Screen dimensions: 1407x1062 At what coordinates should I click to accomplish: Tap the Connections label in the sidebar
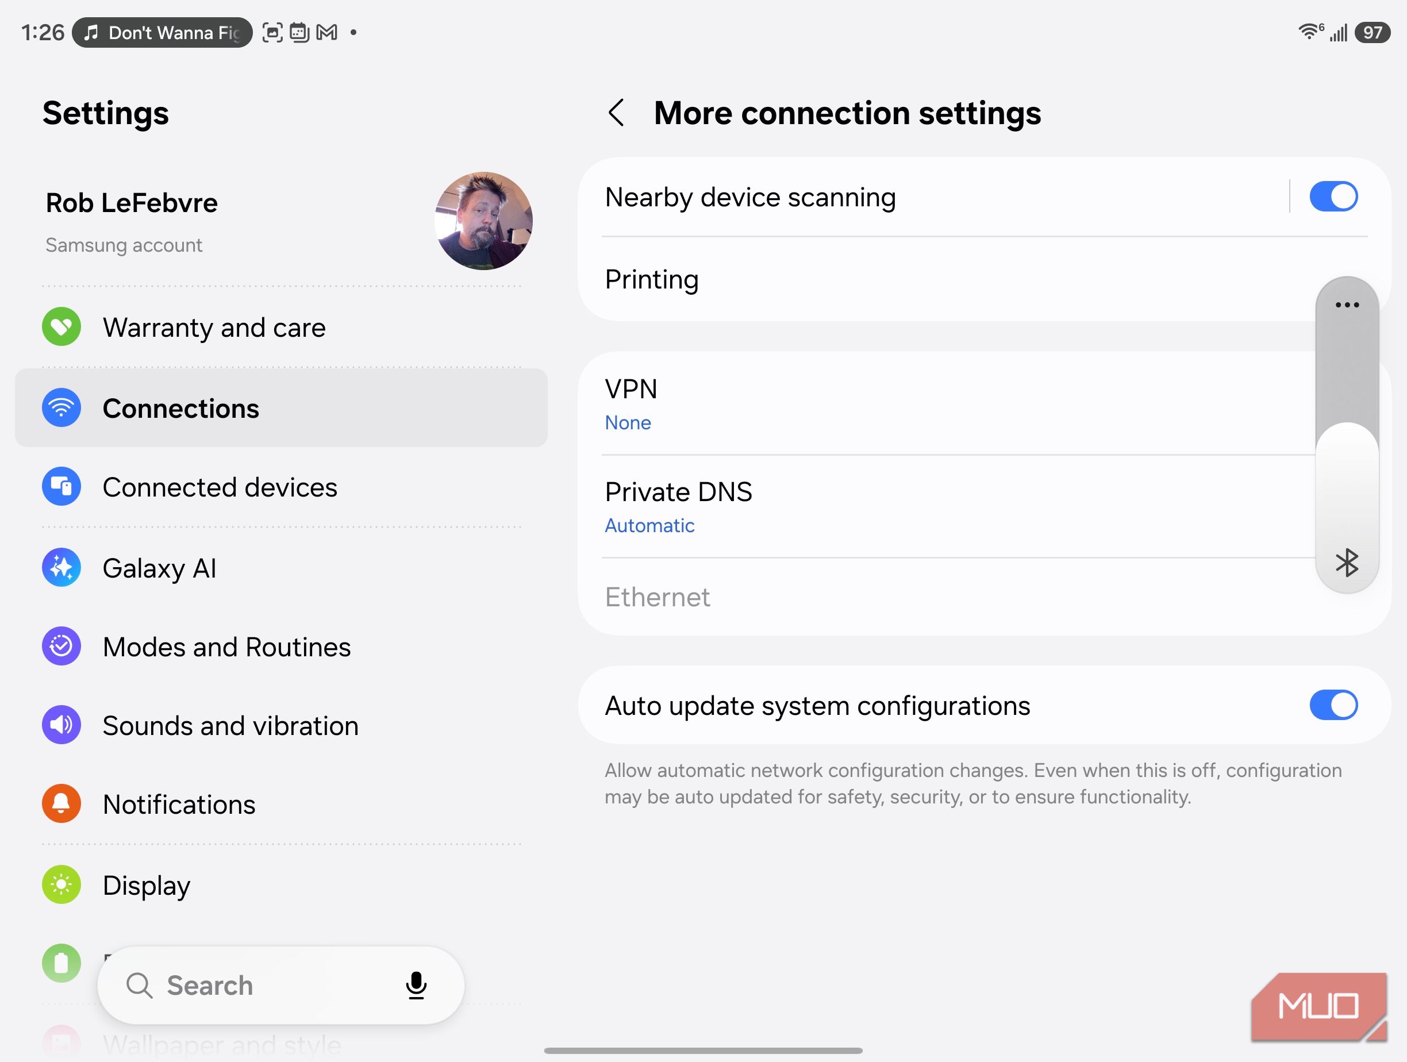click(x=180, y=408)
